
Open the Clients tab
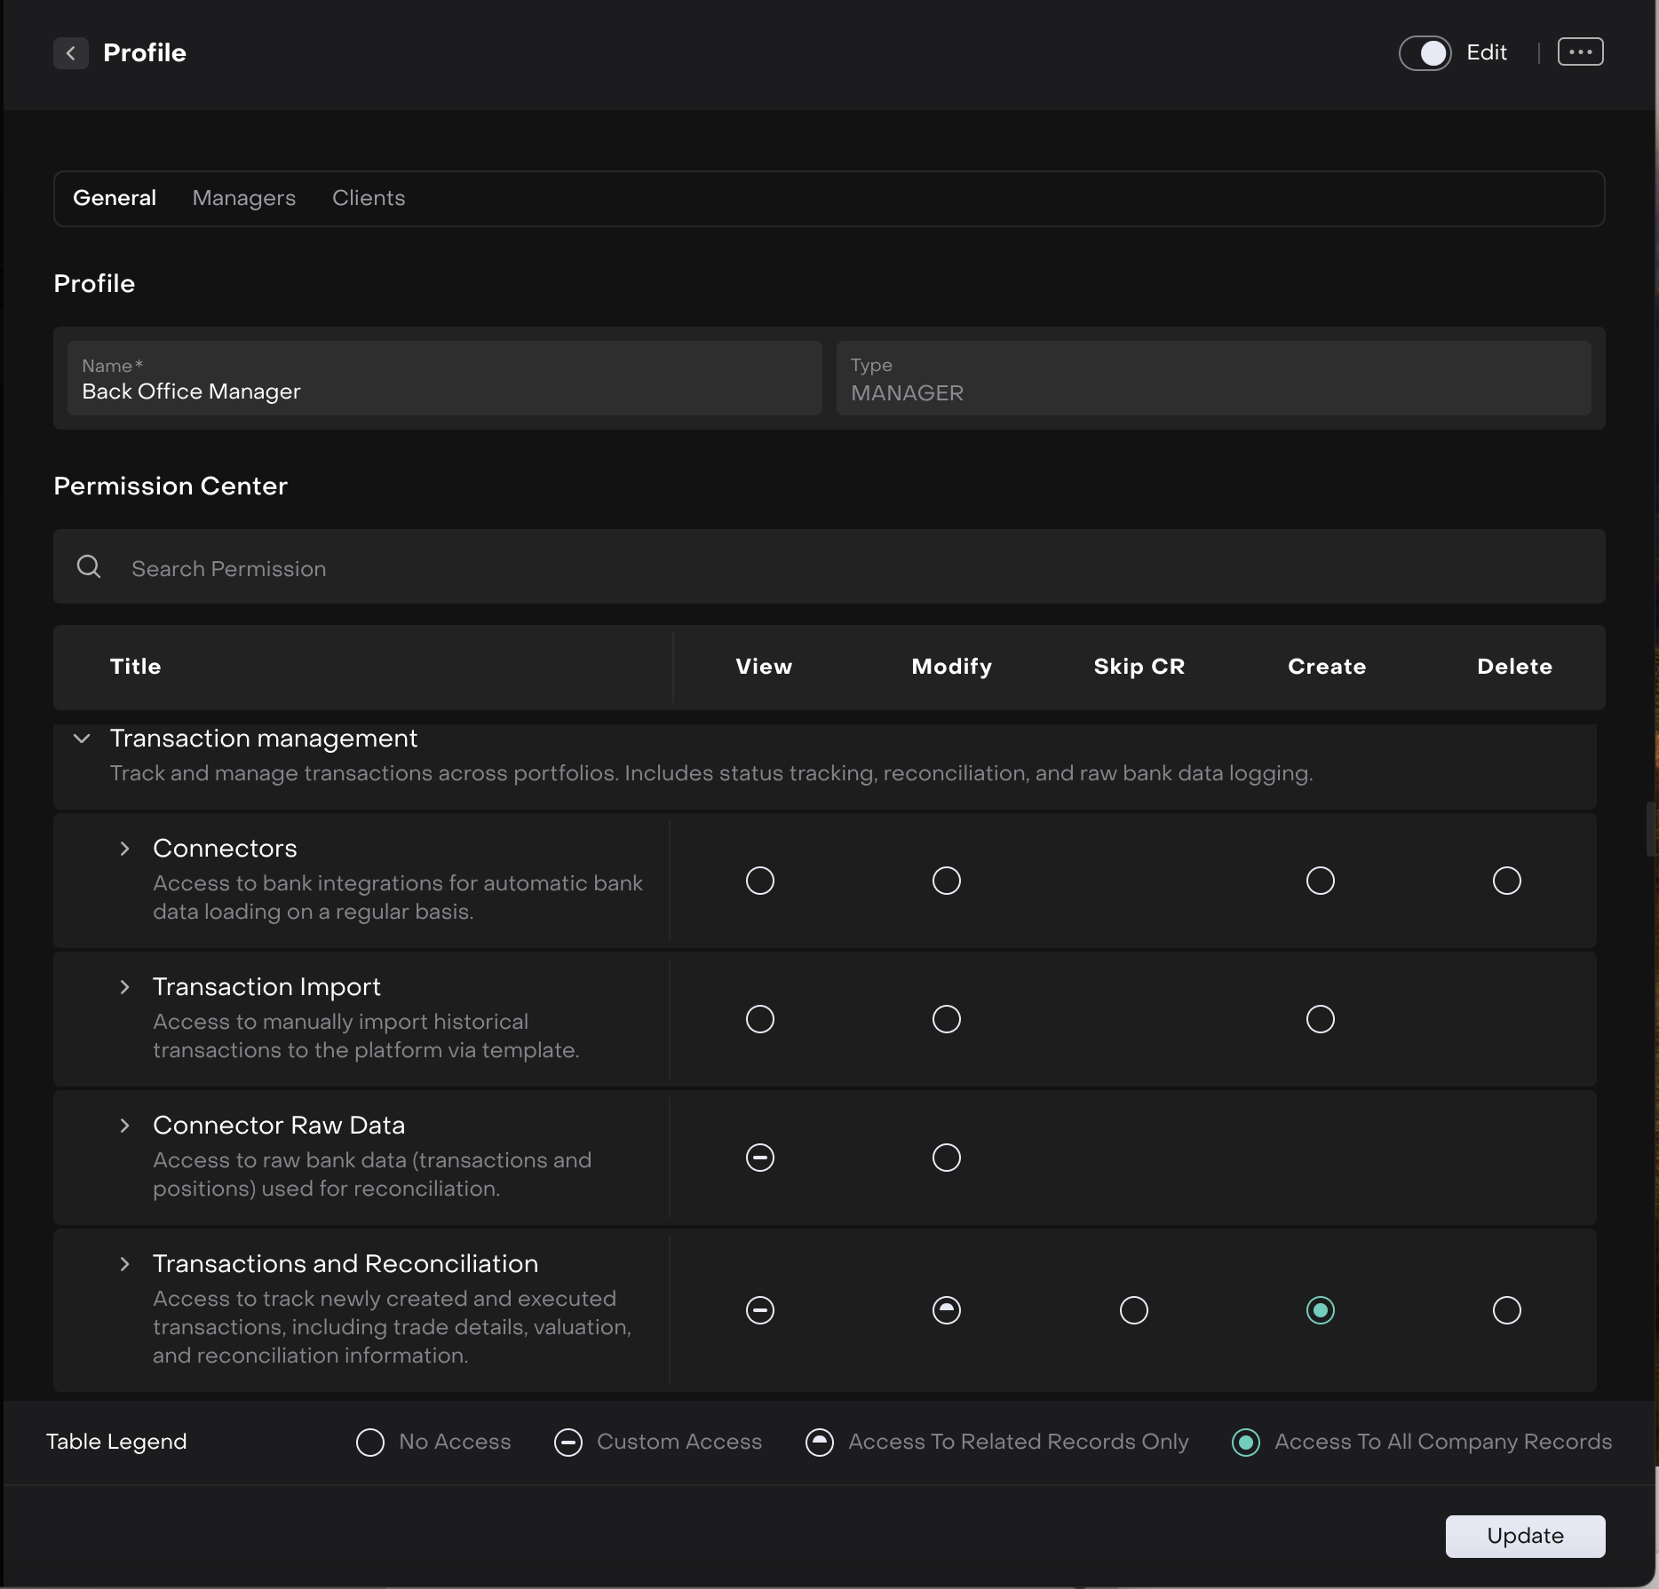(369, 198)
